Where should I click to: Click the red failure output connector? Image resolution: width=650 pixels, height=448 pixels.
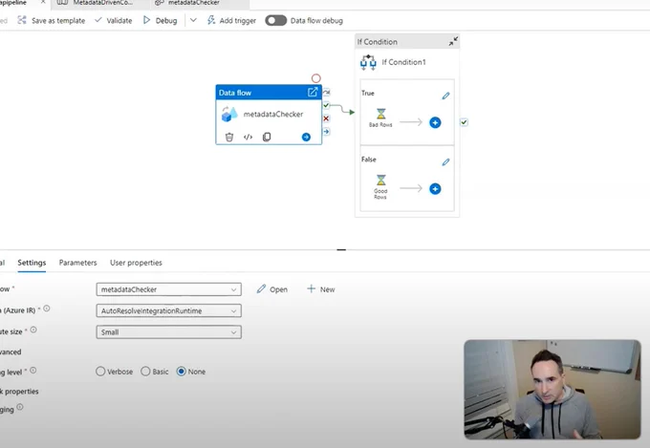tap(326, 118)
